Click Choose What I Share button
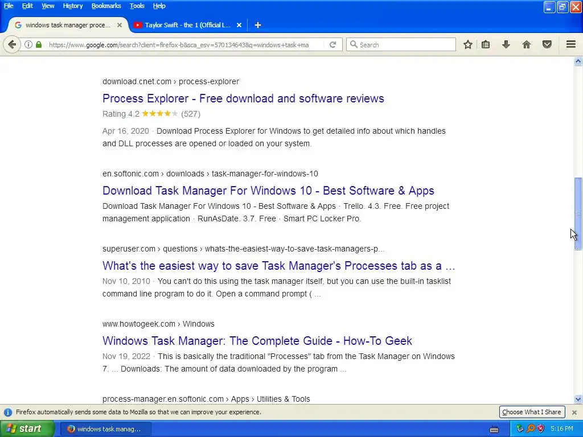This screenshot has width=583, height=437. pos(532,412)
